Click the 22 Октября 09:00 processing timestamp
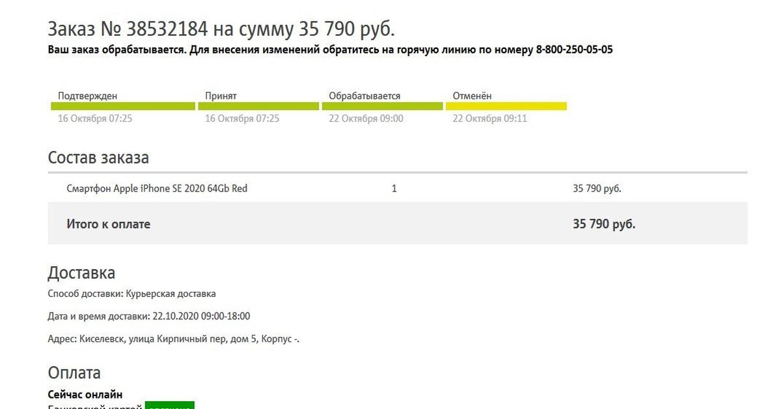781x409 pixels. click(x=366, y=119)
